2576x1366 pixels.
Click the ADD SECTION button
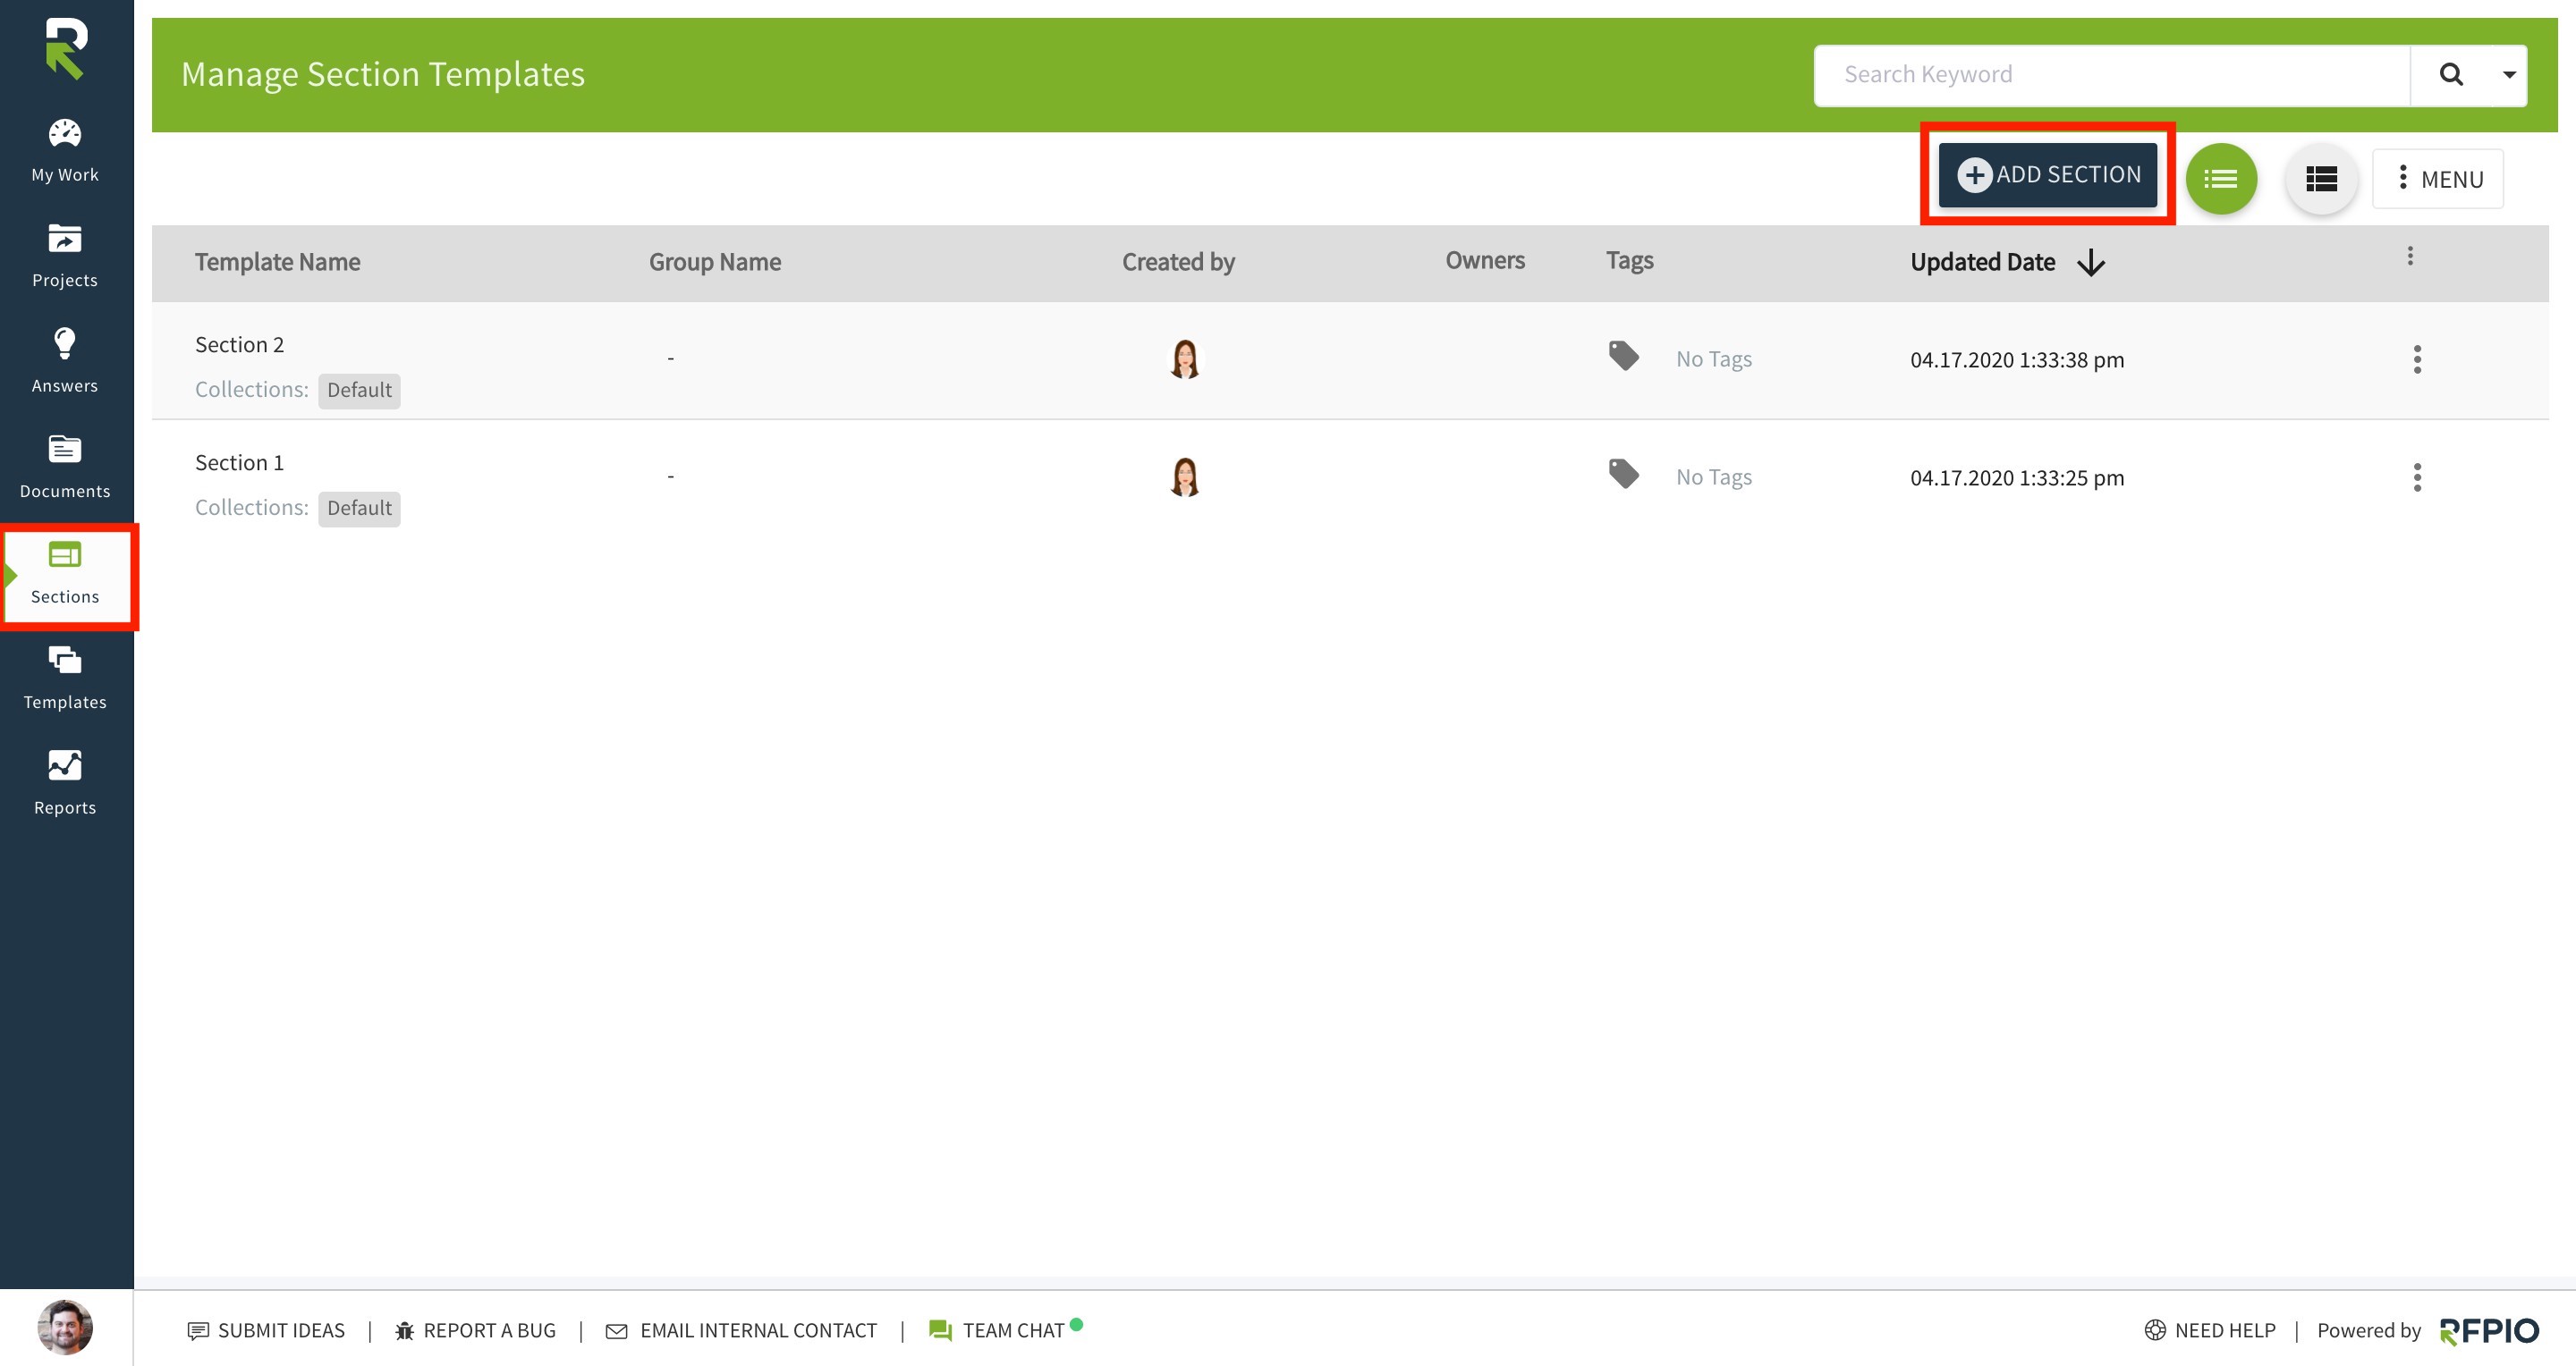pyautogui.click(x=2047, y=175)
